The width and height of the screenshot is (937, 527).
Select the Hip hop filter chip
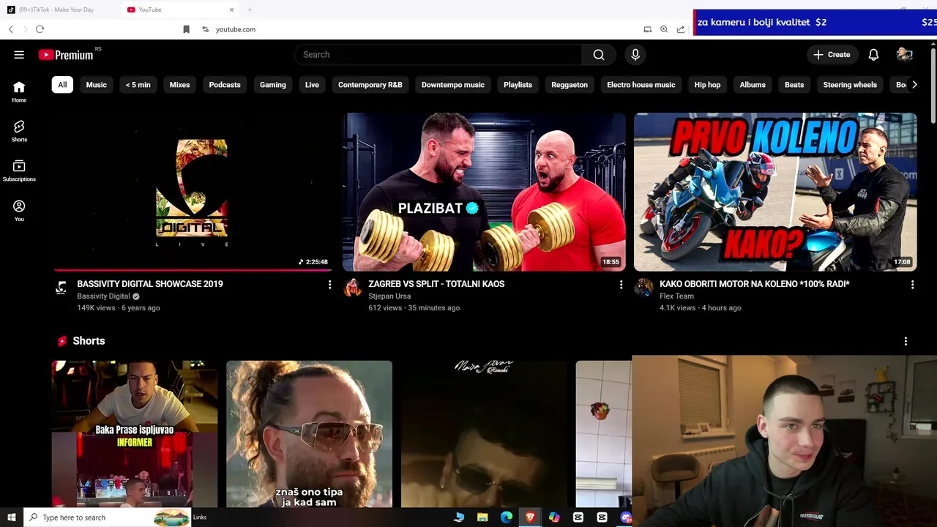[707, 85]
